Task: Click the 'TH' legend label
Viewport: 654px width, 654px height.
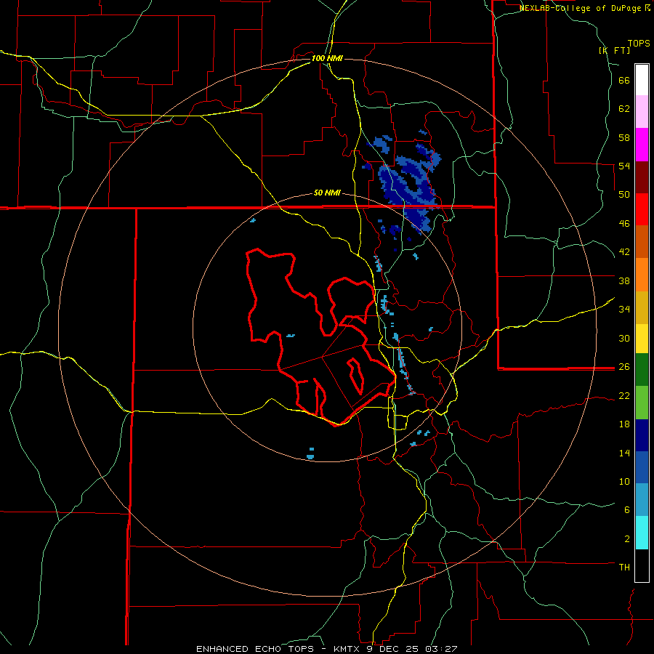Action: [x=624, y=568]
